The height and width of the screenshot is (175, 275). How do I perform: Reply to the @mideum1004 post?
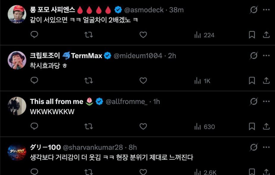pos(34,81)
